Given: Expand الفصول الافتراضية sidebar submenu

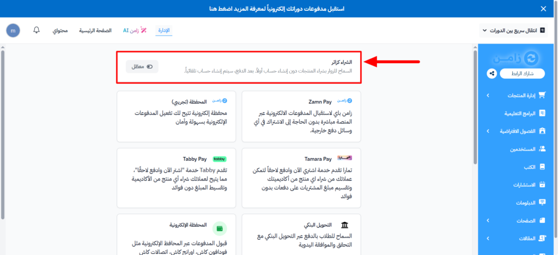Looking at the screenshot, I should (488, 131).
